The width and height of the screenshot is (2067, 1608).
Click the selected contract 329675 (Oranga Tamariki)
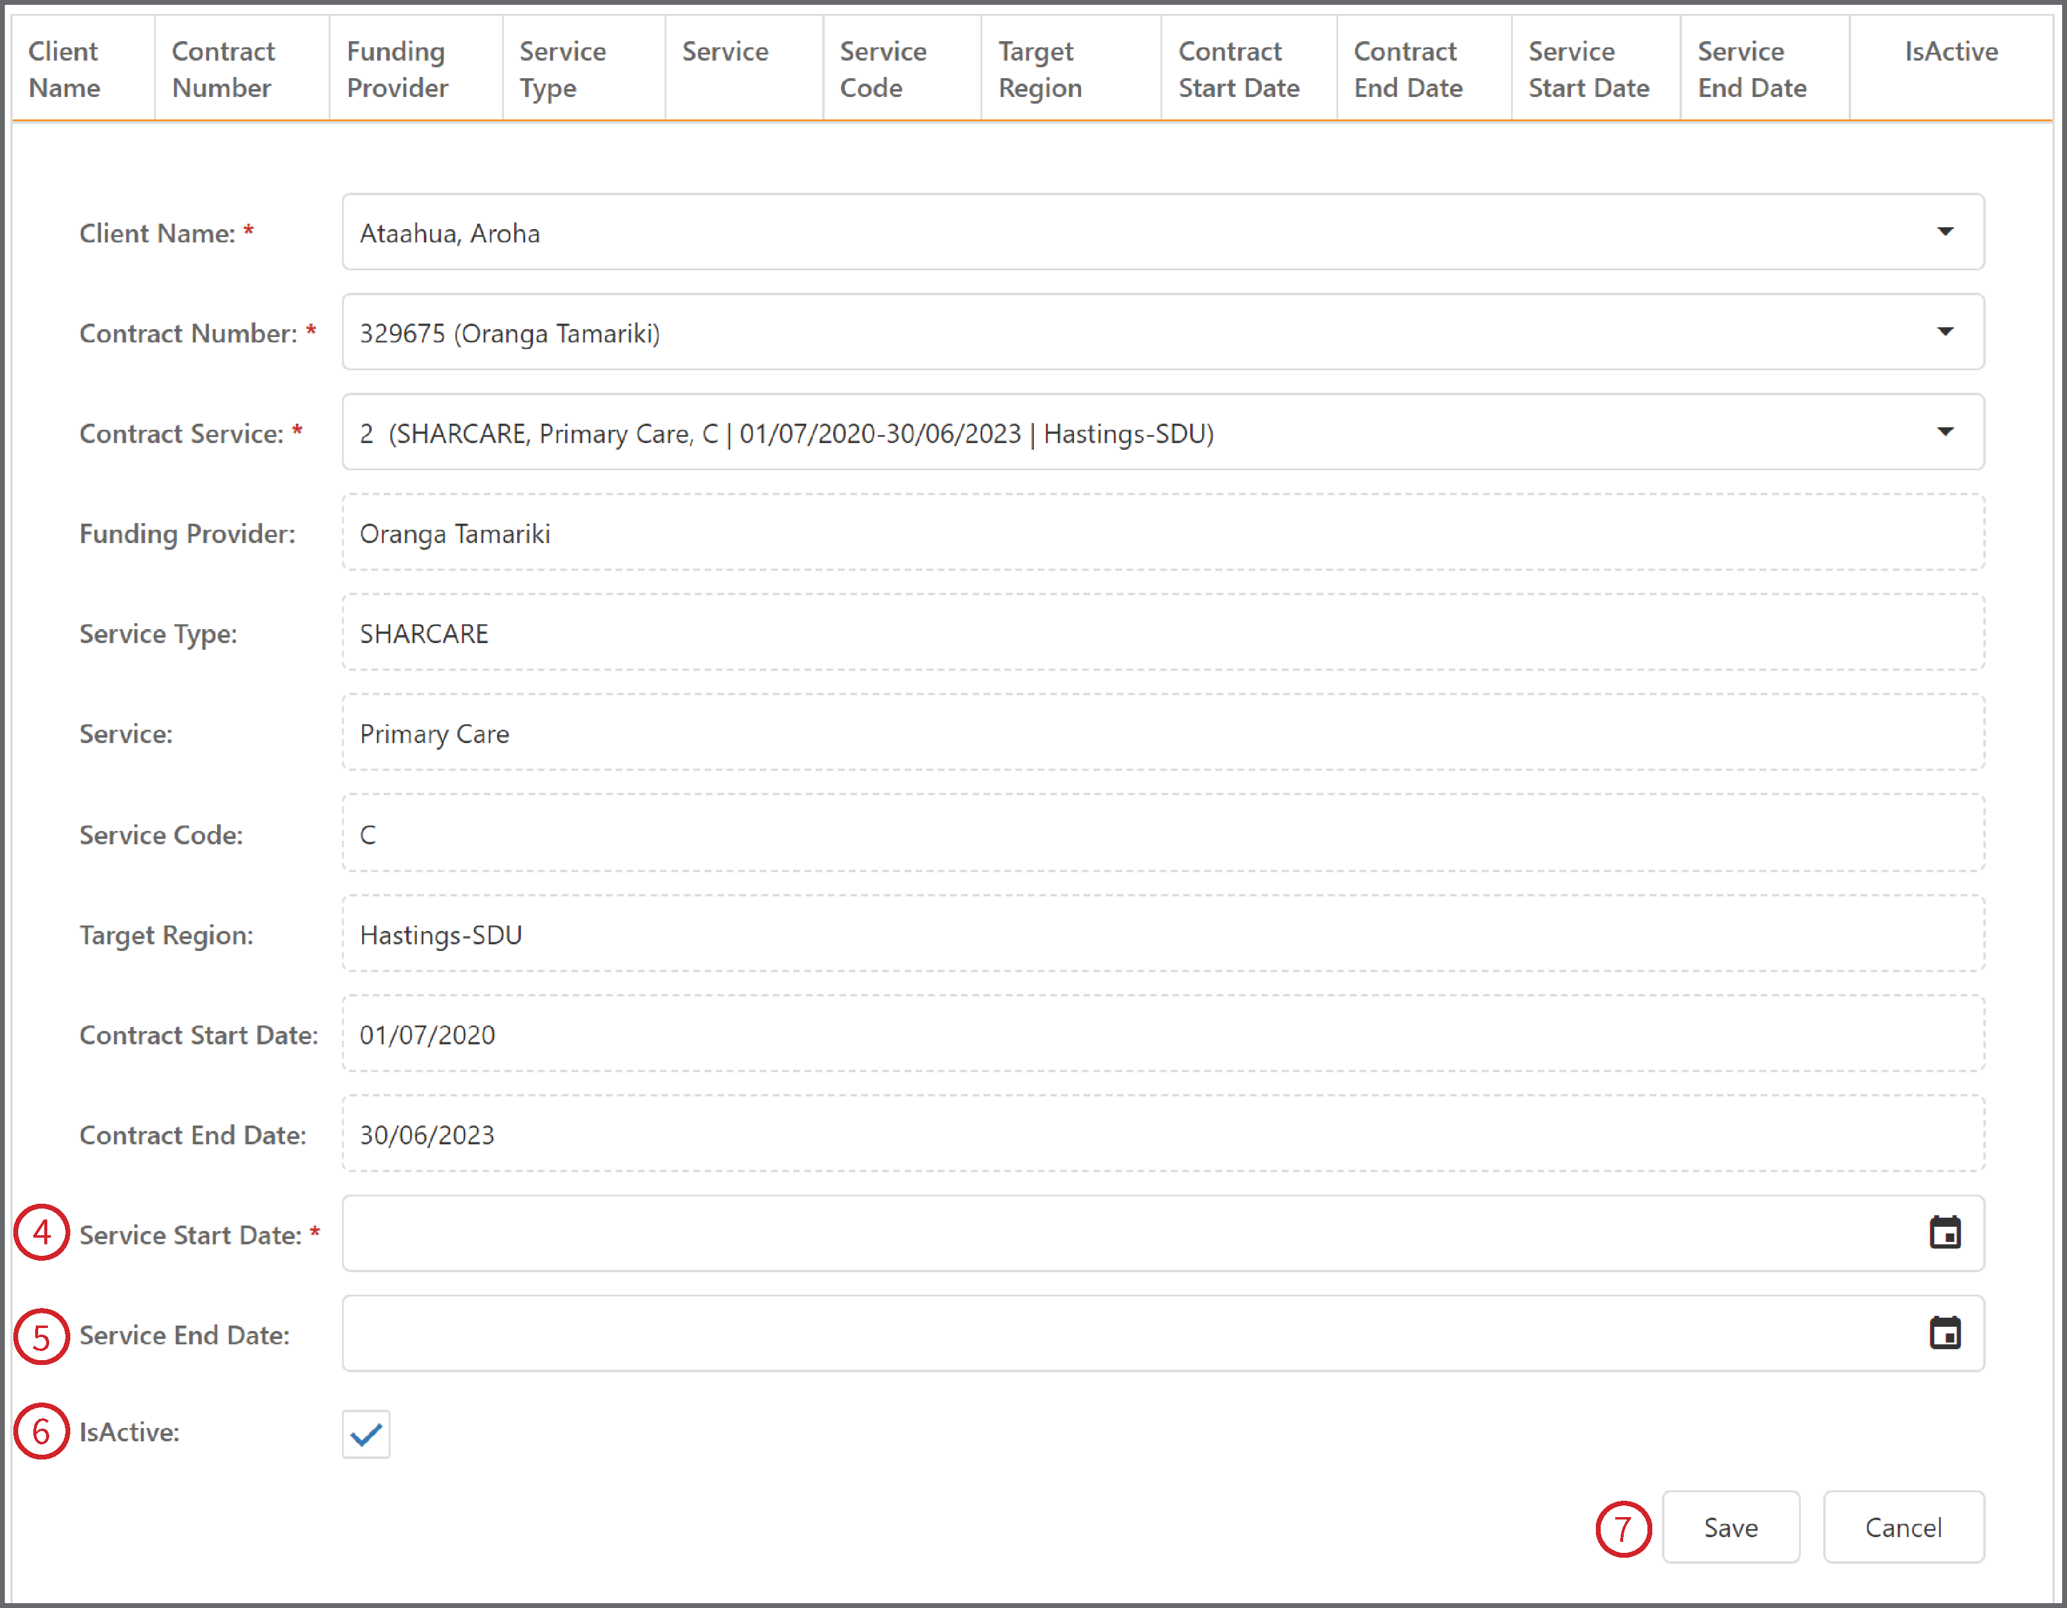tap(510, 334)
